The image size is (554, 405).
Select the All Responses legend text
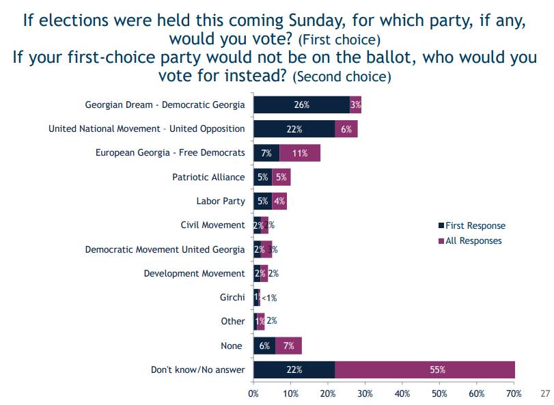tap(473, 241)
